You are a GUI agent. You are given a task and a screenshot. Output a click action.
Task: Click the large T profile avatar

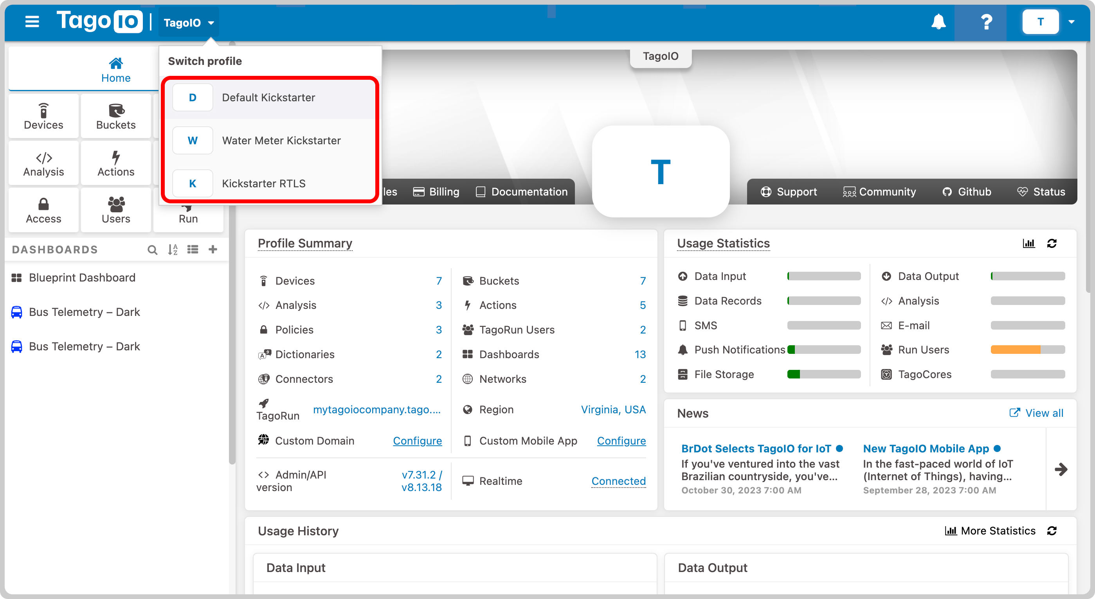coord(661,171)
